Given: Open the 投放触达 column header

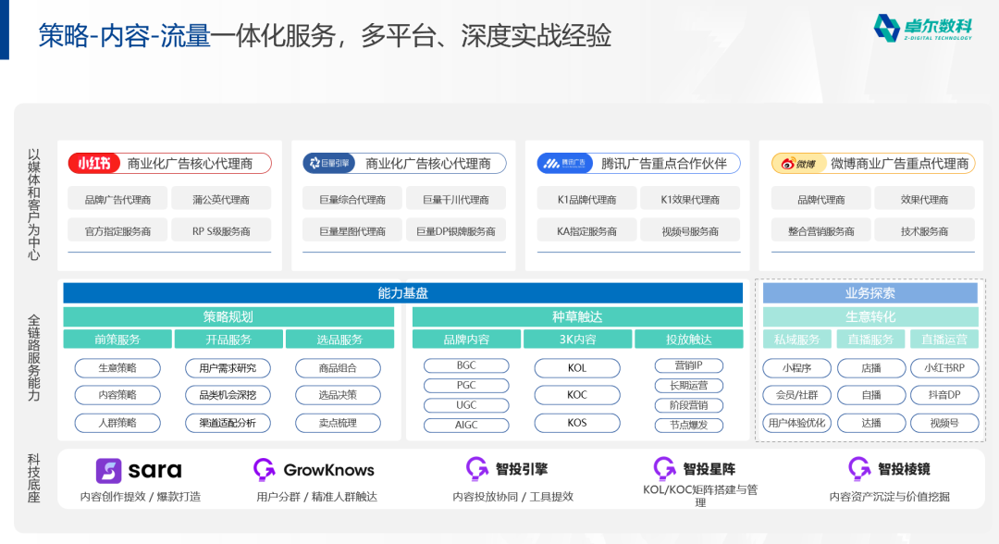Looking at the screenshot, I should point(689,340).
